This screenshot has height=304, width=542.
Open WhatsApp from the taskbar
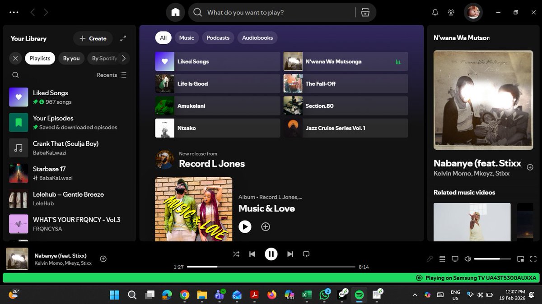coord(324,295)
